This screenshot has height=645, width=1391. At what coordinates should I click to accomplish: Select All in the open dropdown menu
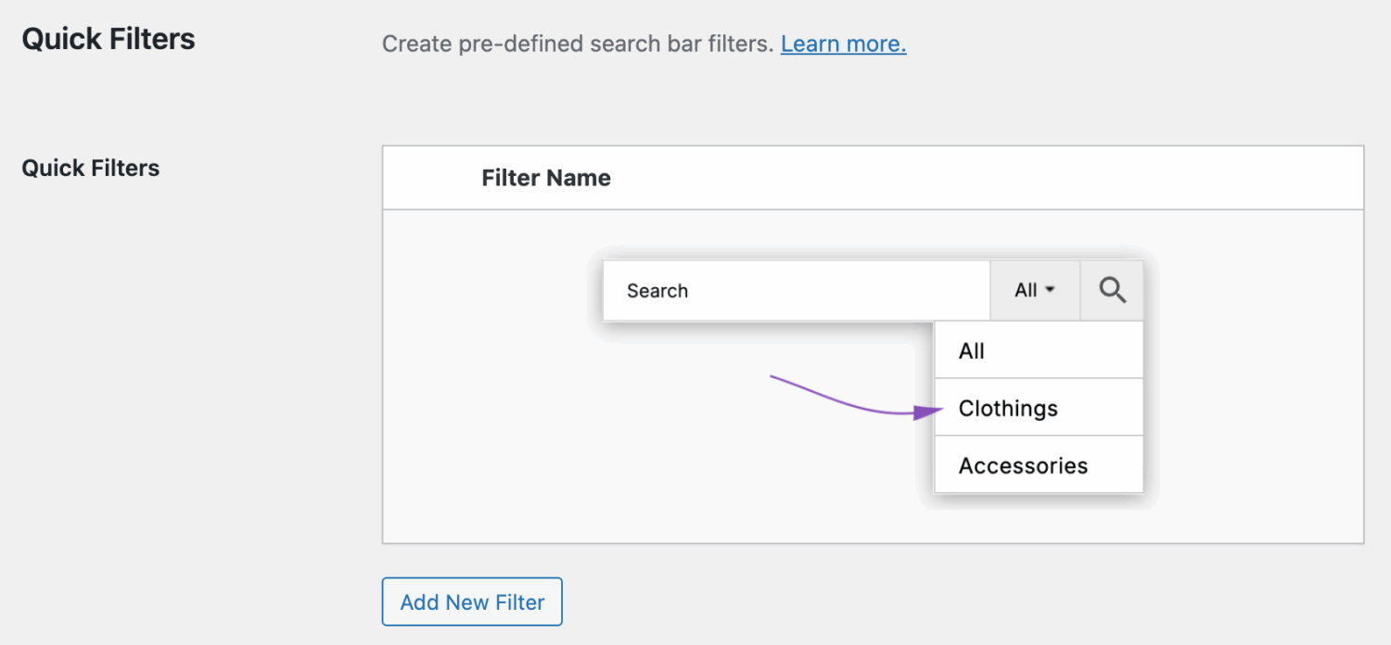(971, 350)
